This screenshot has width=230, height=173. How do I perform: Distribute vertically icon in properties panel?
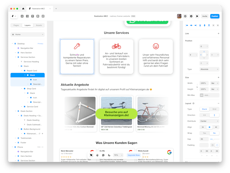(x=218, y=25)
